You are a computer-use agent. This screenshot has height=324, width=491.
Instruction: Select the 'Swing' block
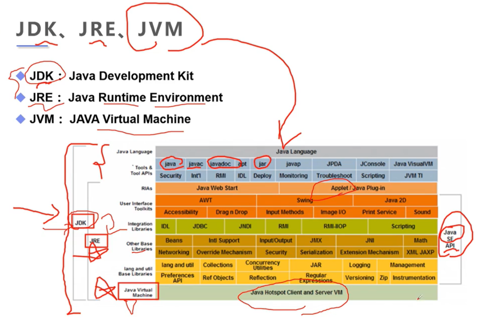pyautogui.click(x=305, y=200)
